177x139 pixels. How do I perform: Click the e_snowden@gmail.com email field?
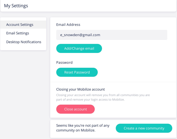click(112, 35)
